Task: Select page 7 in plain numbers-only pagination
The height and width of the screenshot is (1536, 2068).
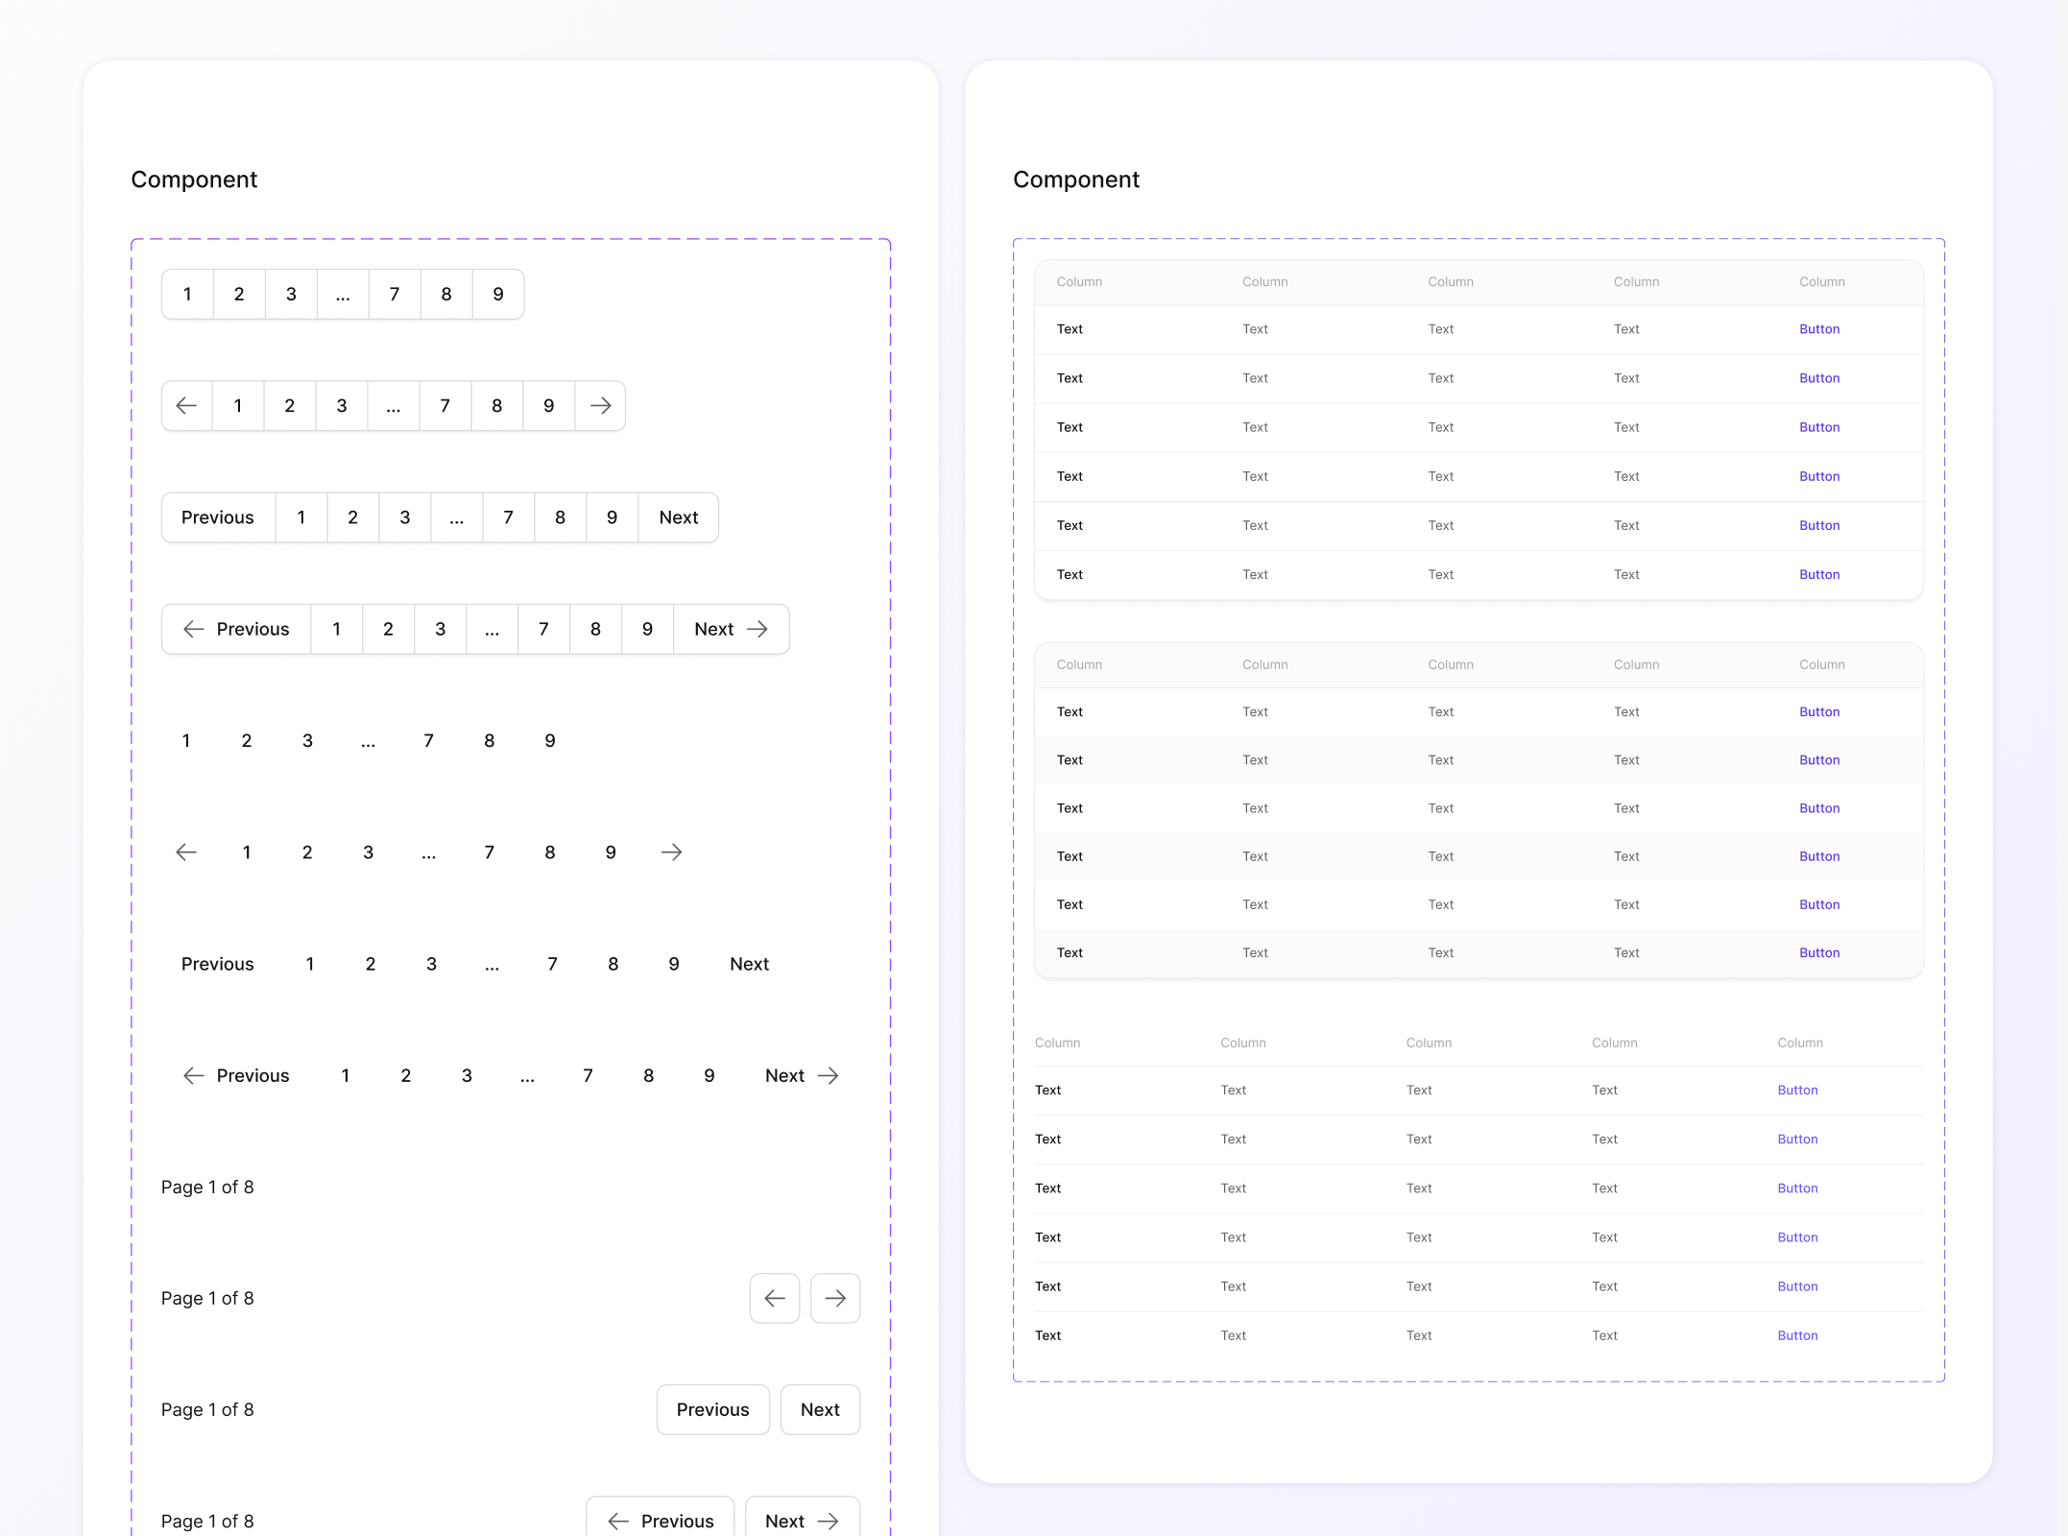Action: tap(428, 741)
